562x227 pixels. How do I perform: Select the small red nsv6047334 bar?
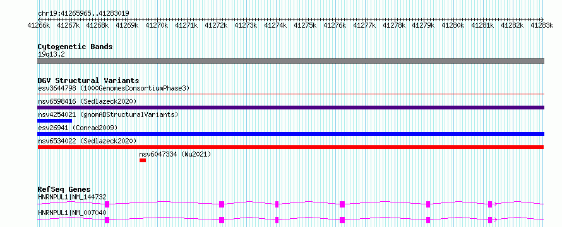coord(143,160)
